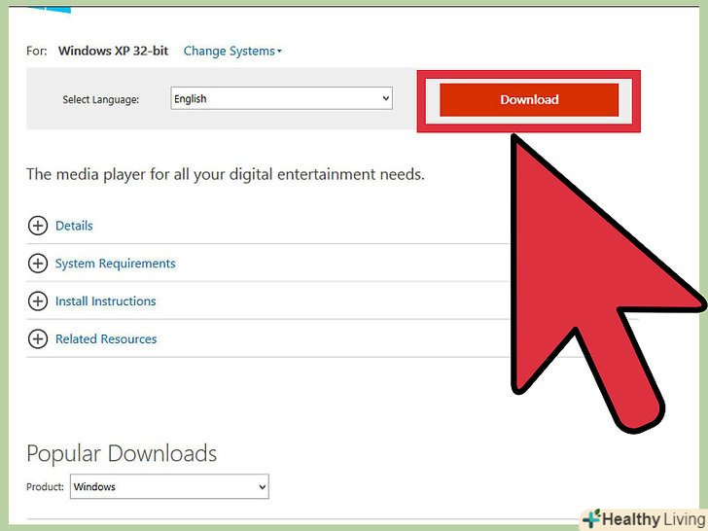Open the Install Instructions link
This screenshot has width=708, height=531.
[106, 301]
